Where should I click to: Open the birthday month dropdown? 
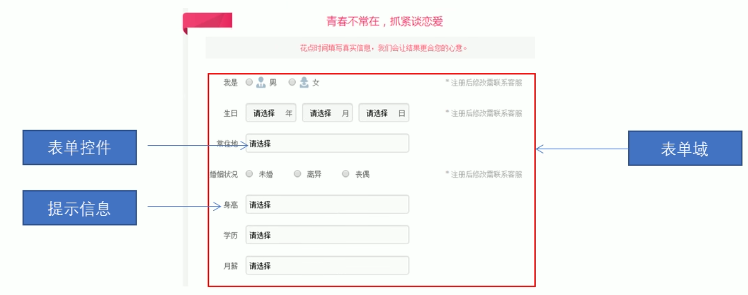coord(327,113)
